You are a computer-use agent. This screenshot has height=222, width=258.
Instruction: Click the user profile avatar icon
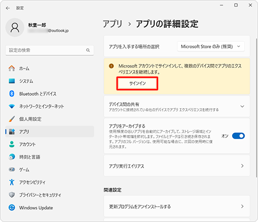click(x=15, y=27)
